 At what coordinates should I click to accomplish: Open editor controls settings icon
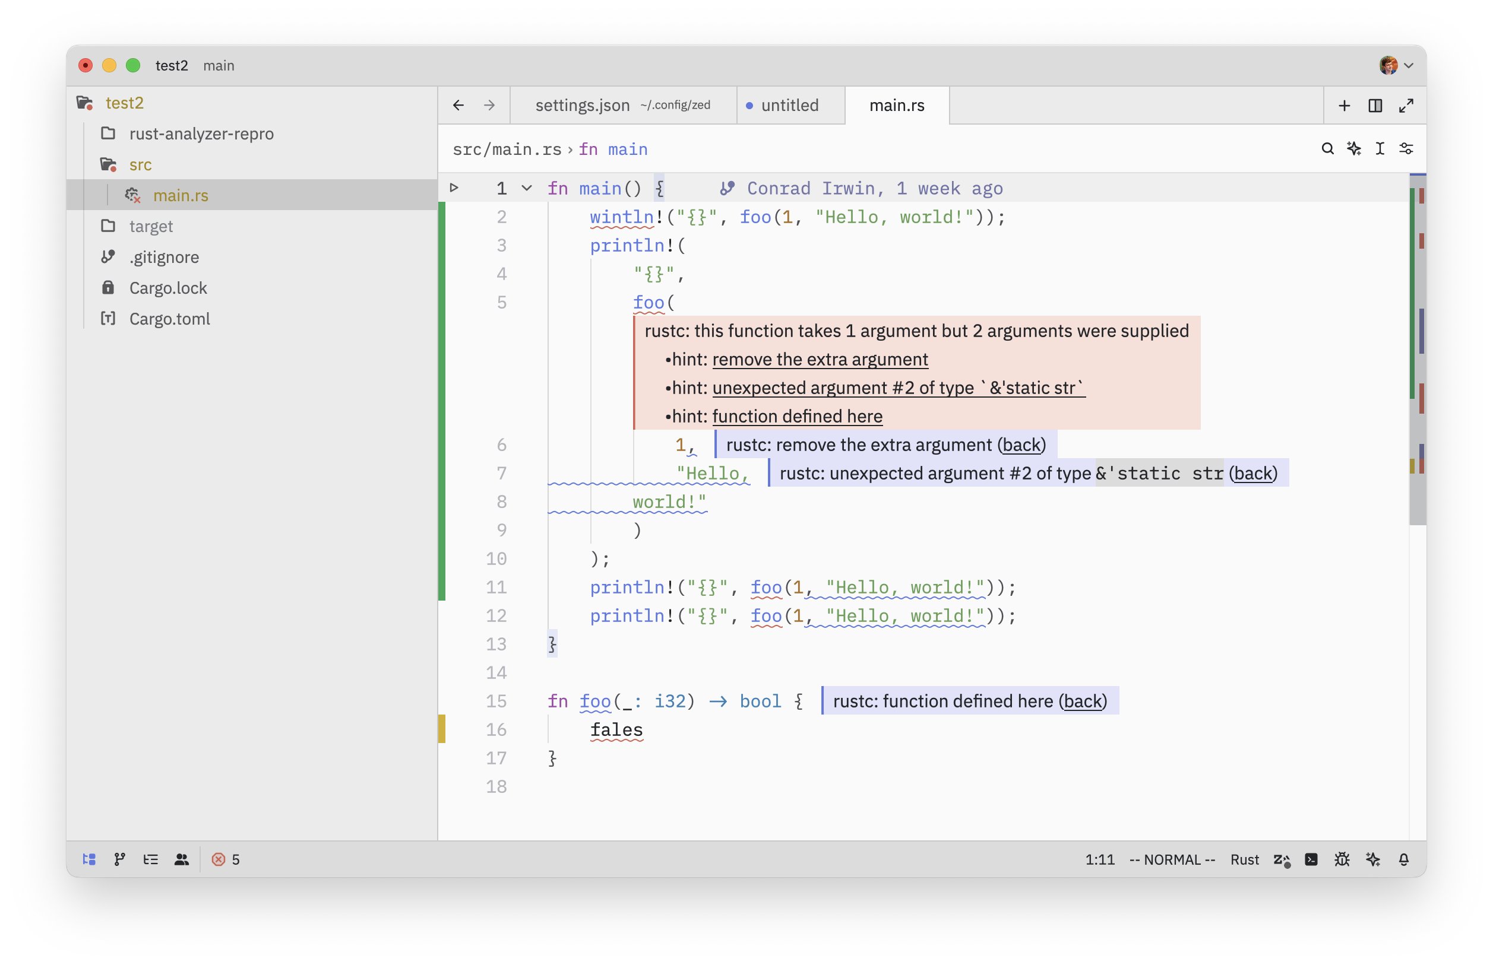point(1405,148)
